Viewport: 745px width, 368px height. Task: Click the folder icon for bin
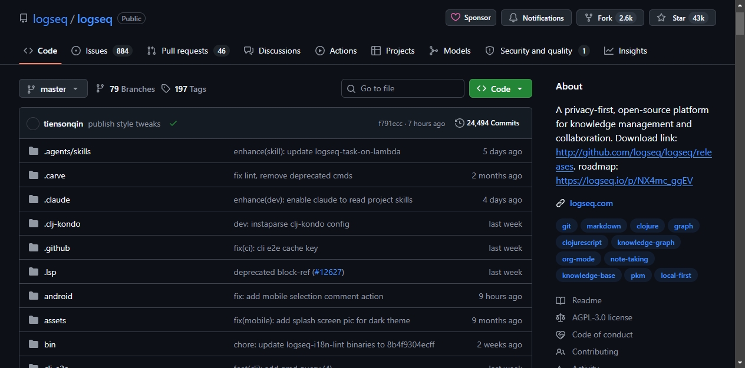point(34,344)
